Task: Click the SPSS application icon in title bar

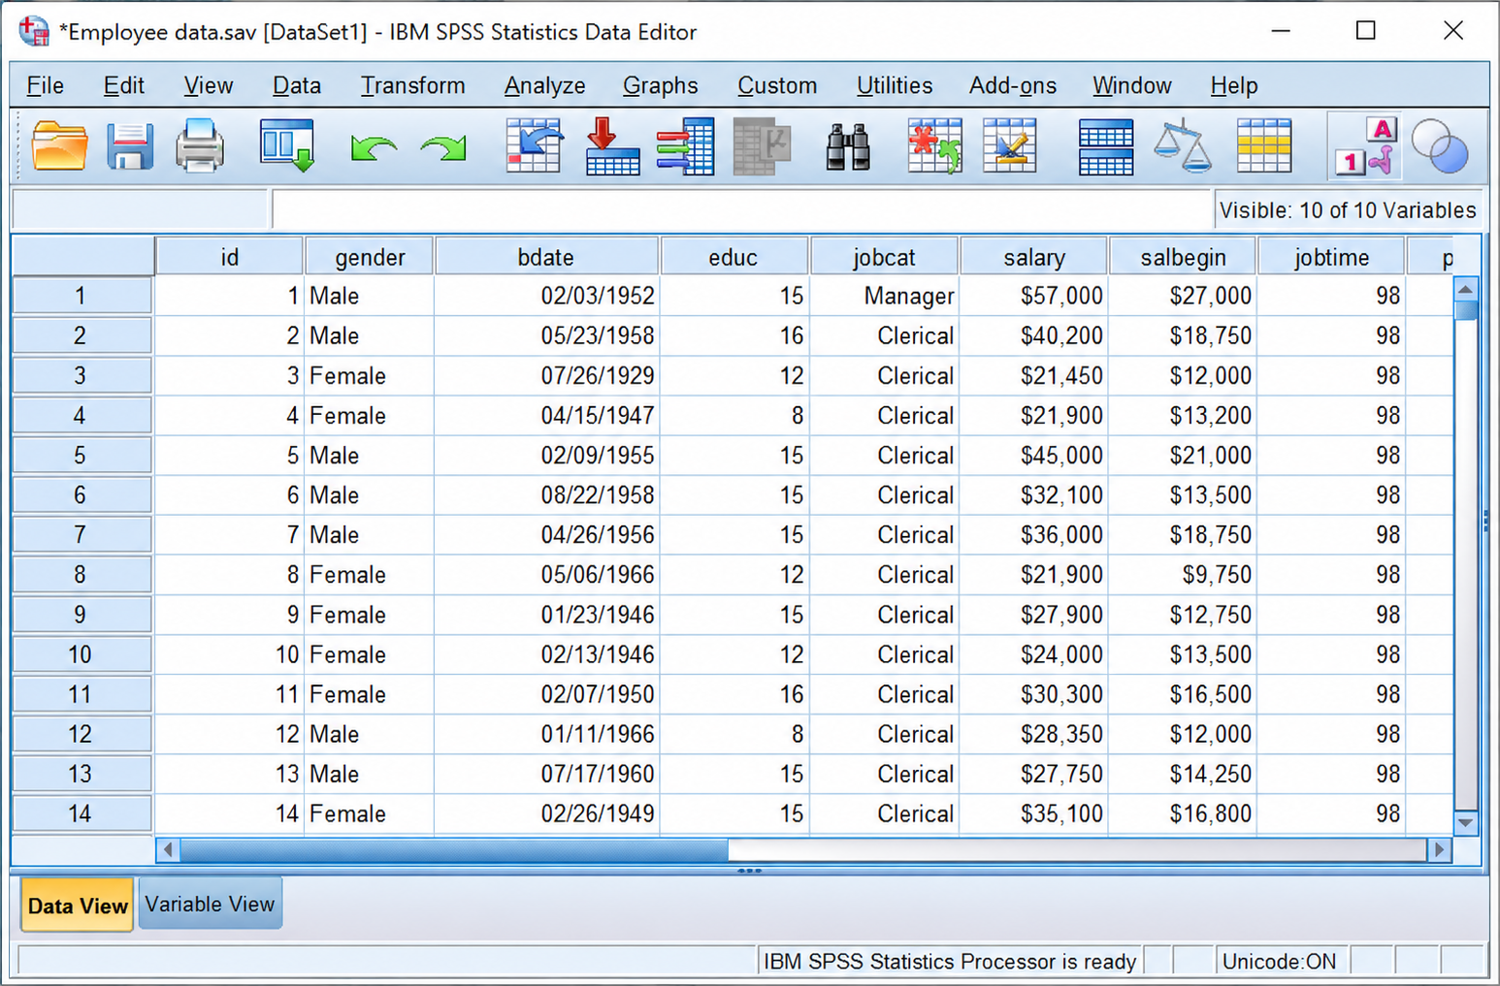Action: (34, 31)
